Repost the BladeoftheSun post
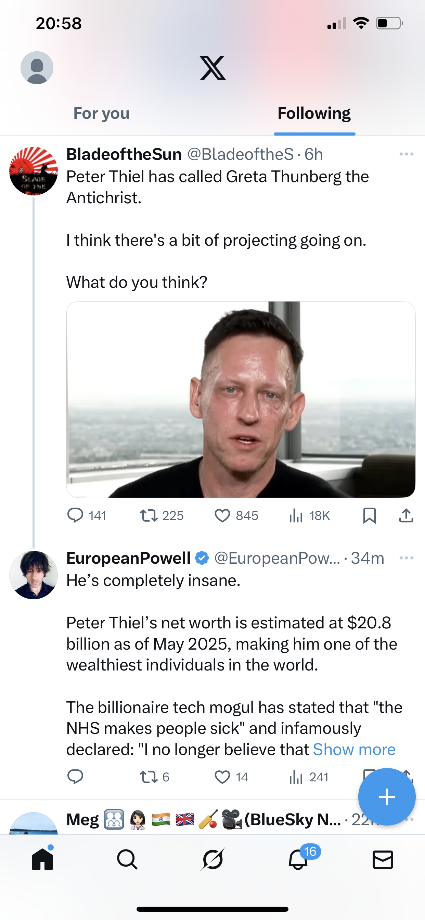This screenshot has height=920, width=425. (x=149, y=515)
